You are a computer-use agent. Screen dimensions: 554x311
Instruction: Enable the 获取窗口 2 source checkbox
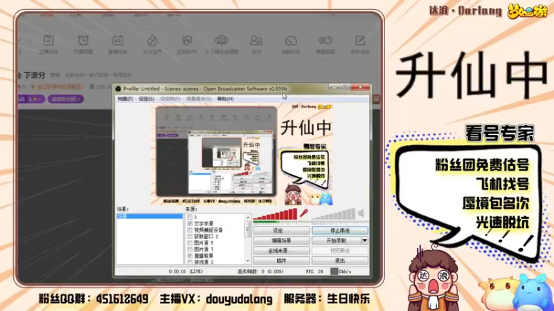190,236
